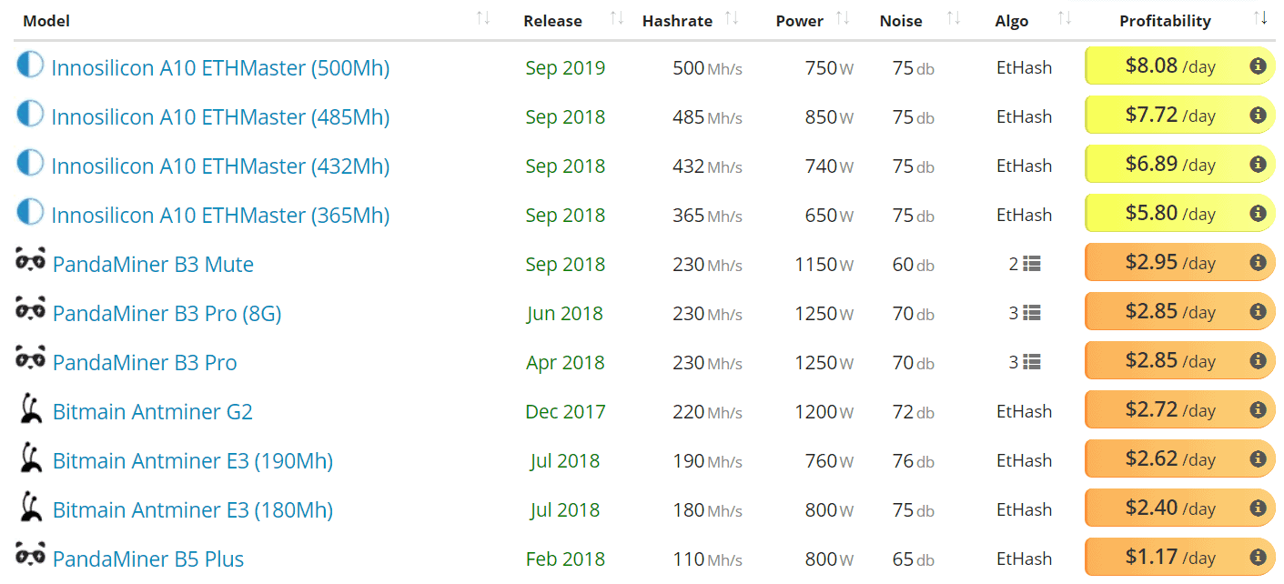
Task: Sort table by Model column arrows
Action: pyautogui.click(x=483, y=18)
